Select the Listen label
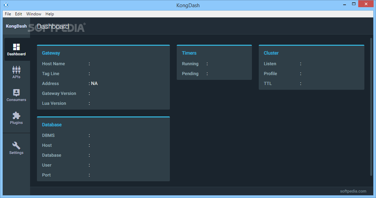 (x=270, y=64)
